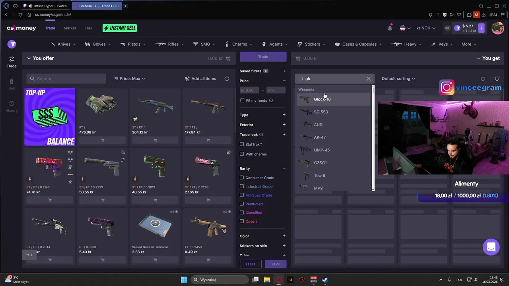Open the Stickers category menu

click(x=312, y=44)
